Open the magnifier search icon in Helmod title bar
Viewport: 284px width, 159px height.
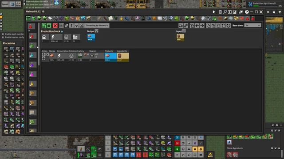(225, 12)
